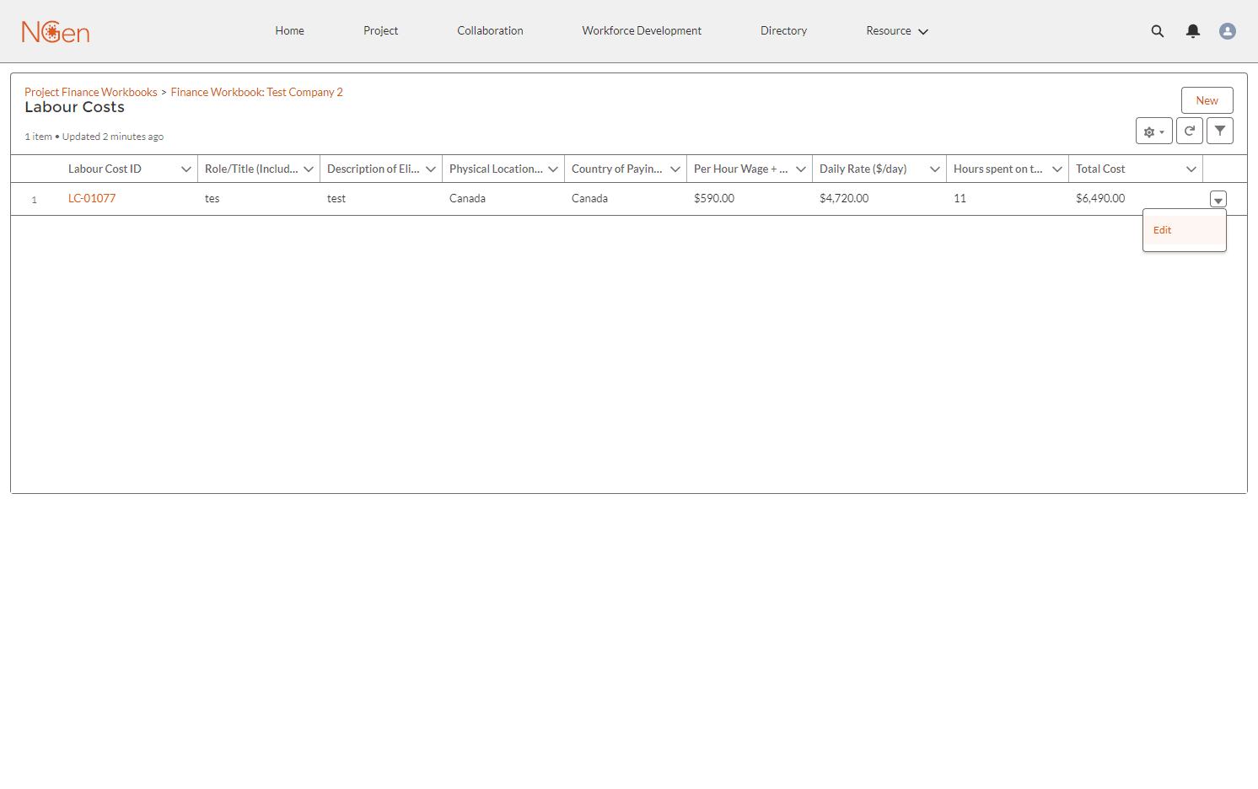
Task: Open list view settings gear
Action: click(x=1154, y=131)
